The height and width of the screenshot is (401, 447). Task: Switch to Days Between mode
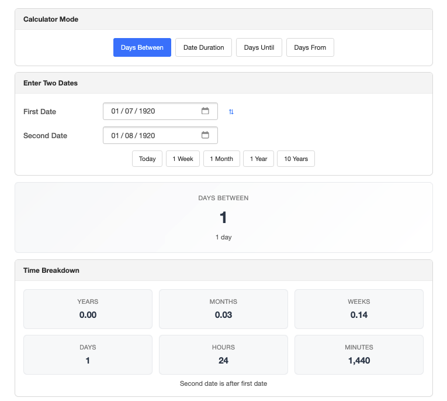click(x=142, y=47)
